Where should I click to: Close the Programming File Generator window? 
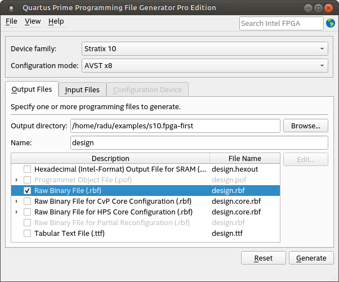coord(328,8)
